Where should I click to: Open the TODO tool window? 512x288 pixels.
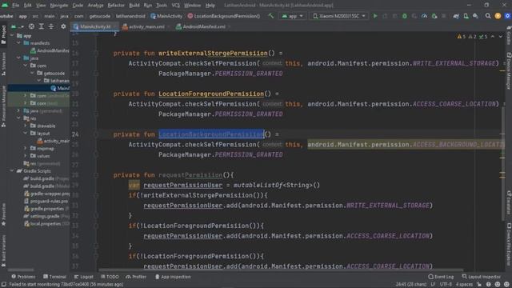pyautogui.click(x=110, y=277)
